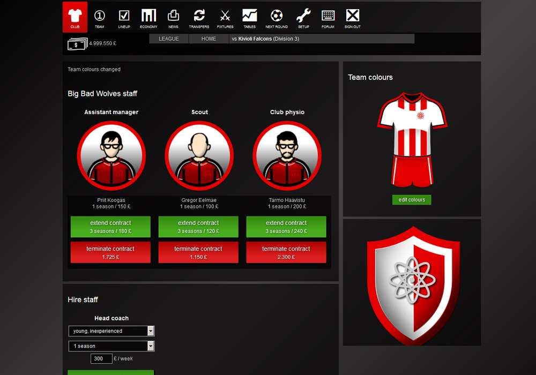Expand the contract length season dropdown

(111, 346)
